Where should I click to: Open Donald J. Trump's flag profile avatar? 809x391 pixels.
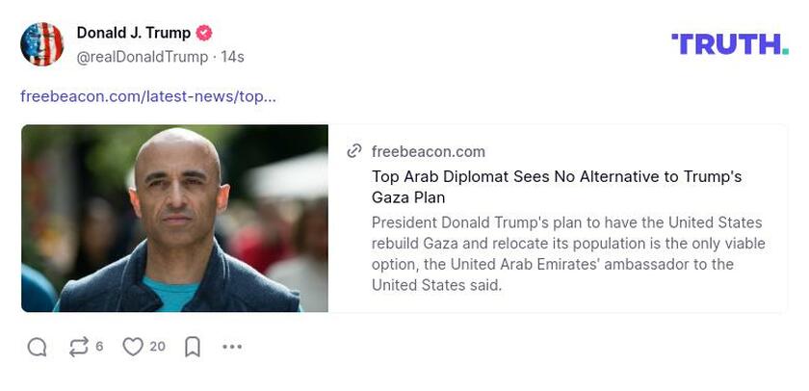pos(41,44)
